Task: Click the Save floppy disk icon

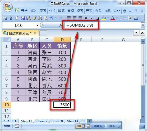Action: [23, 18]
